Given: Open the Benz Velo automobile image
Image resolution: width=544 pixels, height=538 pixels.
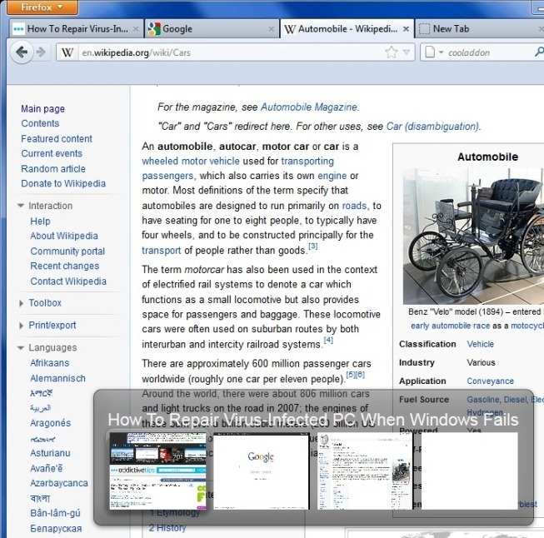Looking at the screenshot, I should [x=473, y=237].
